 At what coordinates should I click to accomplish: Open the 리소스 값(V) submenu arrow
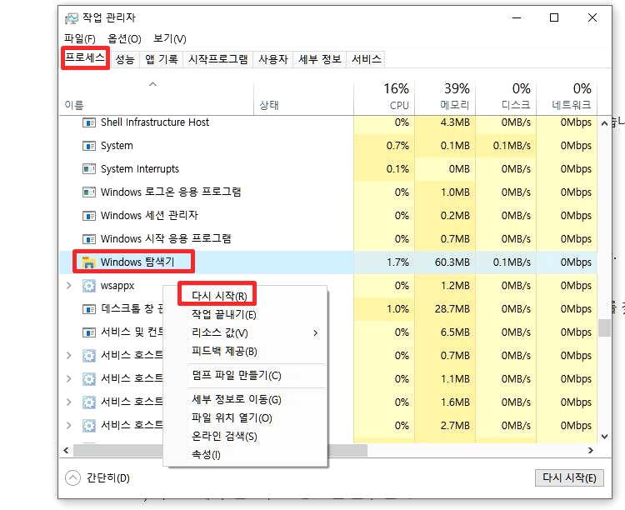[315, 333]
